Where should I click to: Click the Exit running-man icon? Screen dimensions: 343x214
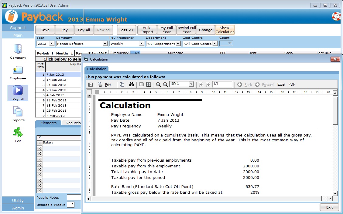pyautogui.click(x=18, y=133)
